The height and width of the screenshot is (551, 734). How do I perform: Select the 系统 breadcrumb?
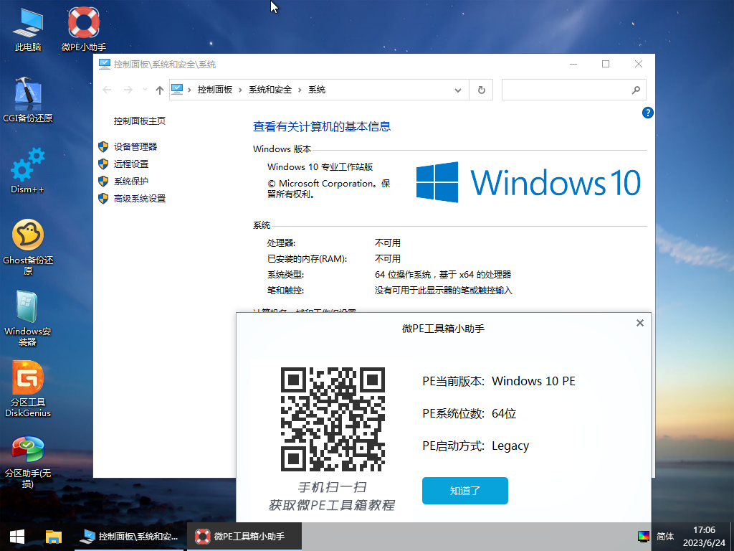pyautogui.click(x=317, y=90)
